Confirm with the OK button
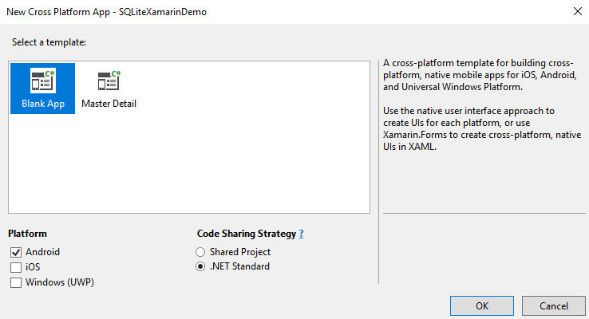This screenshot has height=319, width=589. (482, 306)
